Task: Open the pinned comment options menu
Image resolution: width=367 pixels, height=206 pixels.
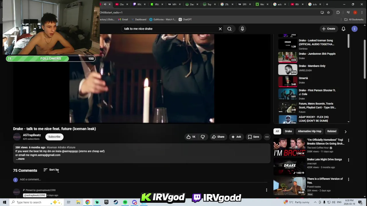Action: pos(266,190)
